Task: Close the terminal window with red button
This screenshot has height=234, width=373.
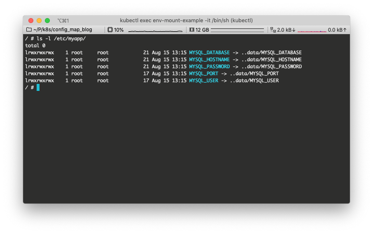Action: point(31,21)
